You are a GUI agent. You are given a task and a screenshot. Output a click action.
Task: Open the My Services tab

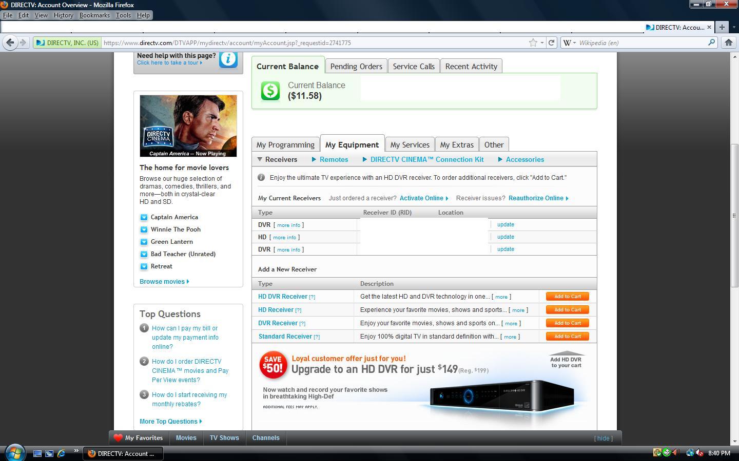(x=410, y=144)
